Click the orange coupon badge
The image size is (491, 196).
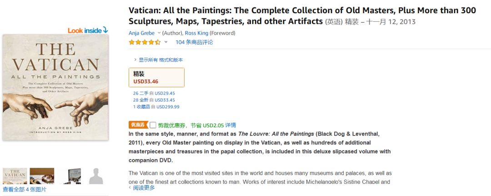pyautogui.click(x=138, y=125)
